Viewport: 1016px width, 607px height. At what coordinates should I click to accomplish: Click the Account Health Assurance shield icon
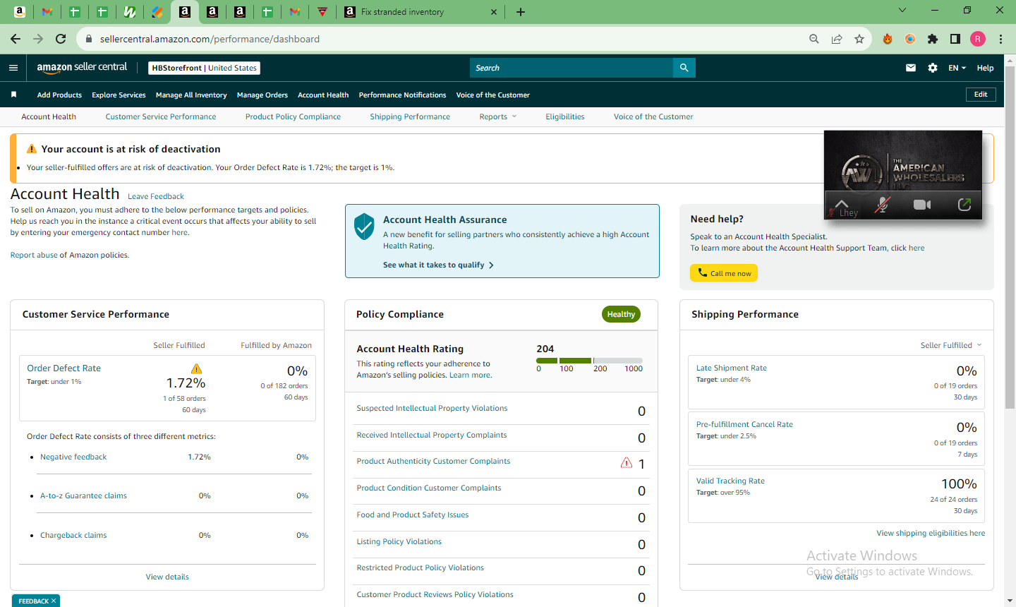pos(364,226)
